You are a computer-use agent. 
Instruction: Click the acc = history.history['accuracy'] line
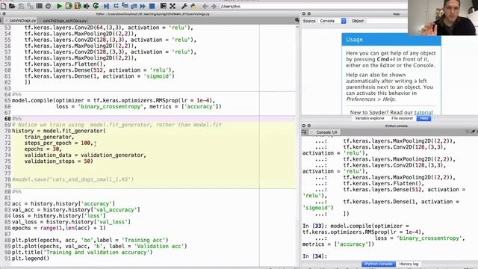63,204
